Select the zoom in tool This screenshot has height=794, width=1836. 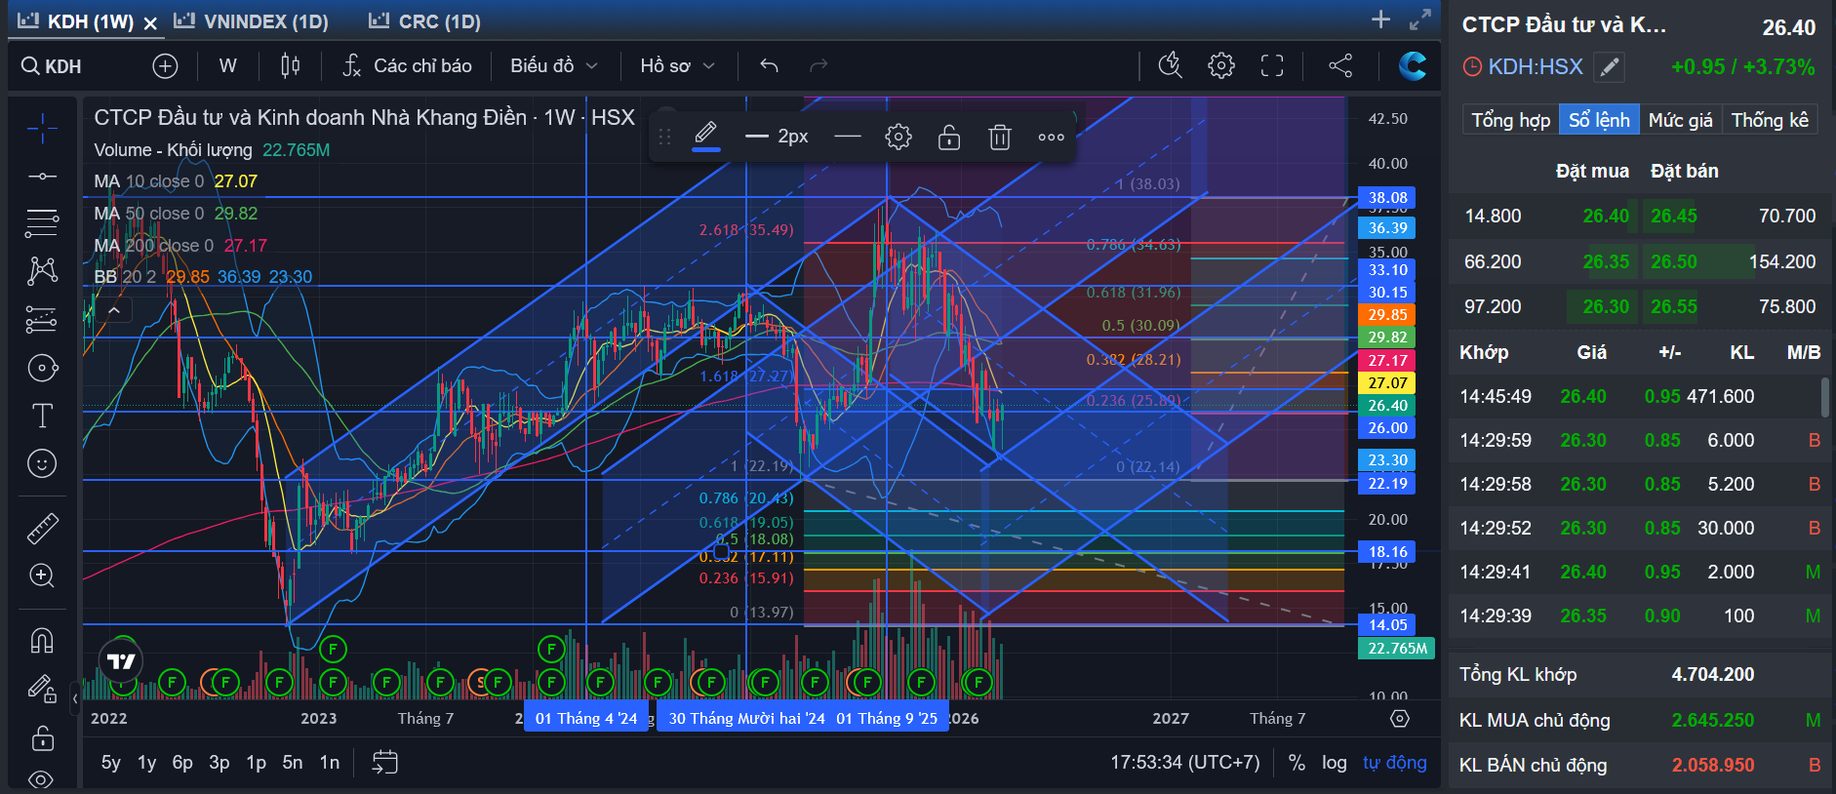pyautogui.click(x=42, y=576)
